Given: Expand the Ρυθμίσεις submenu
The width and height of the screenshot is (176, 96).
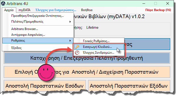Looking at the screenshot, I should click(x=38, y=41).
